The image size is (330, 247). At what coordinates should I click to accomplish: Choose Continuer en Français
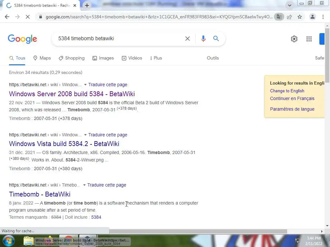(x=292, y=98)
